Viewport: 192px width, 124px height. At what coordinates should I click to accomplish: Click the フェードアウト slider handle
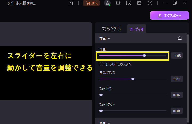click(101, 111)
